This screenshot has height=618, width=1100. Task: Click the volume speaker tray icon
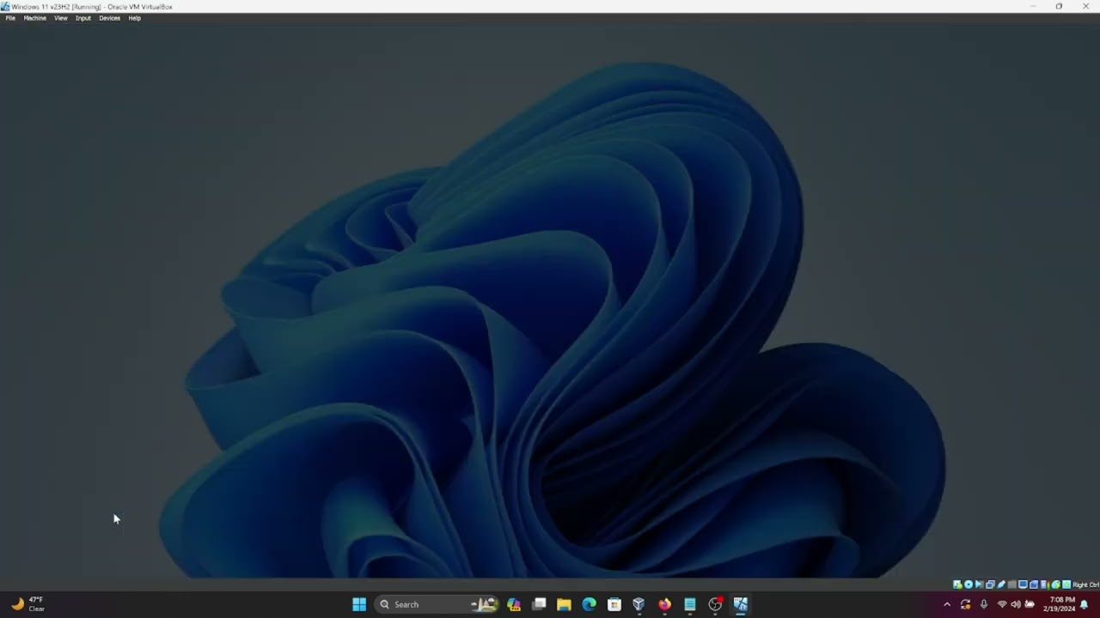tap(1016, 604)
